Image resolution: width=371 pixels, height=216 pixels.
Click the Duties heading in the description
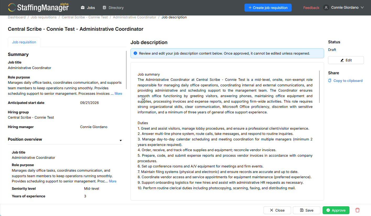coord(143,123)
